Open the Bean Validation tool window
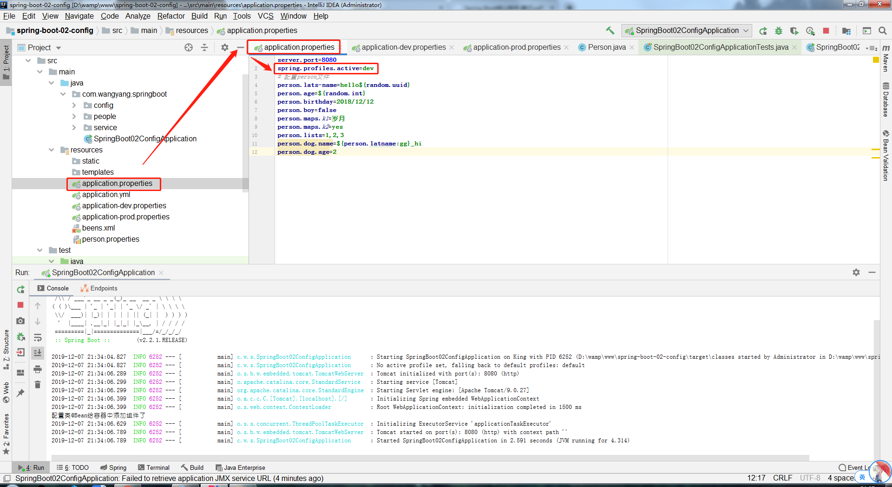Screen dimensions: 892x487 pos(886,156)
